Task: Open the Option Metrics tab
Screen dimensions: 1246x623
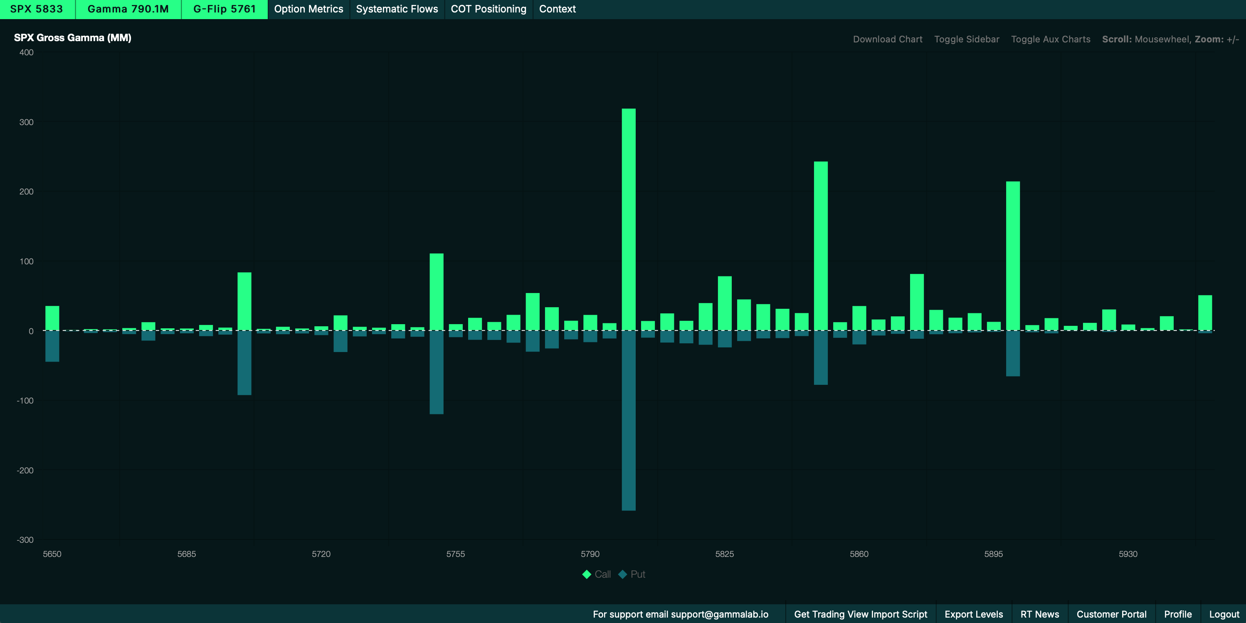Action: [x=308, y=9]
